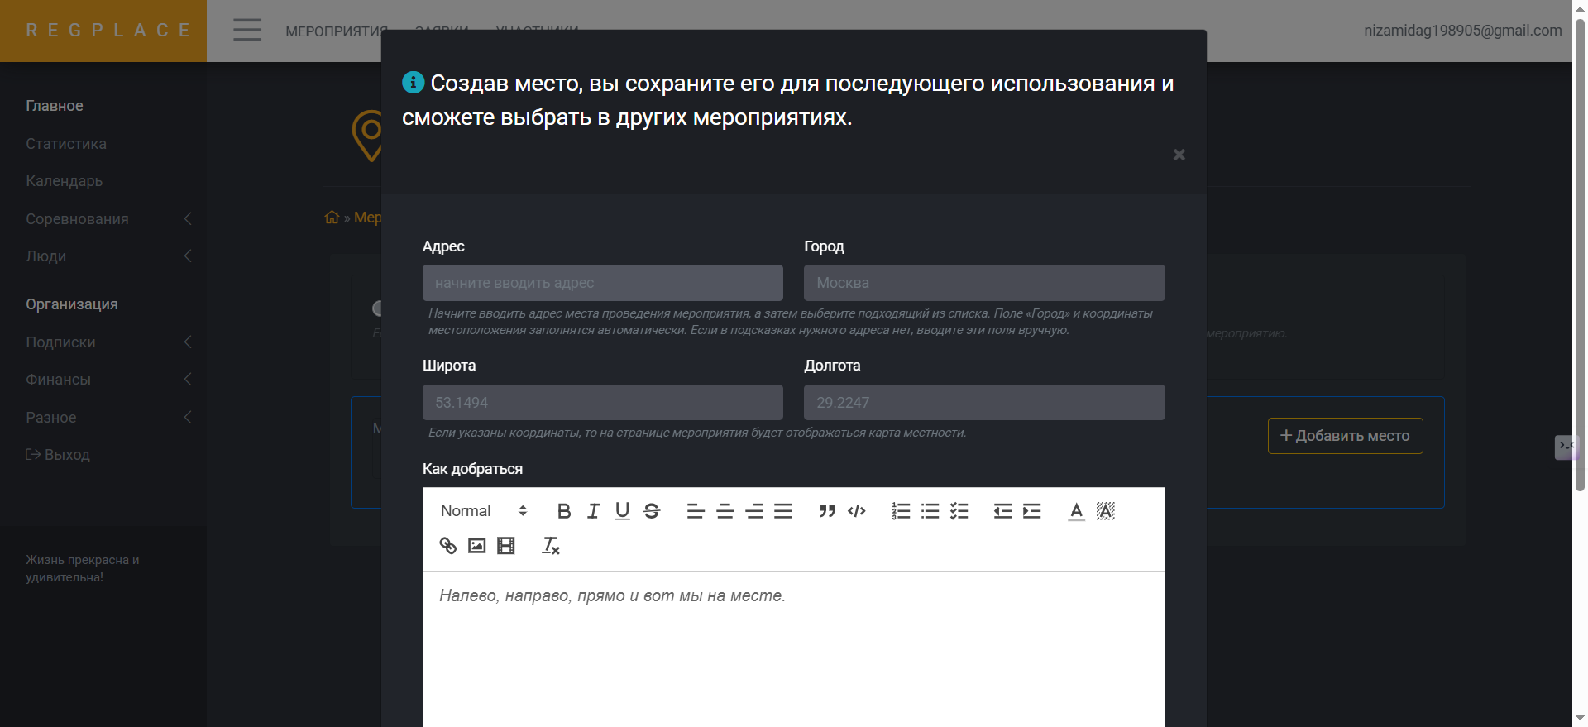Viewport: 1588px width, 727px height.
Task: Toggle bold formatting in editor
Action: tap(564, 511)
